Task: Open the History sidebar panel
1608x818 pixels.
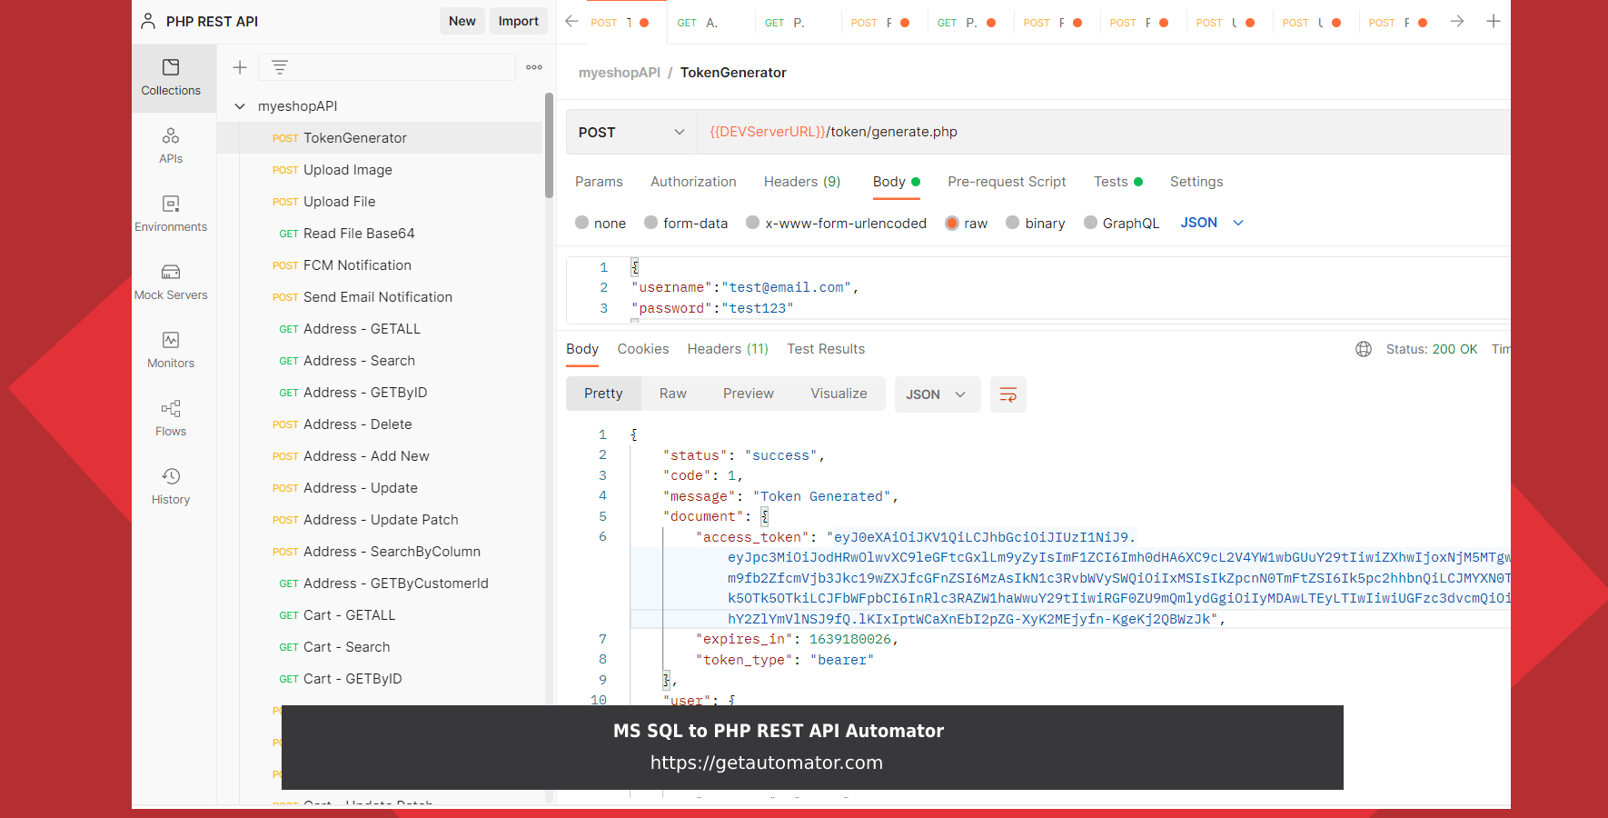Action: pos(171,487)
